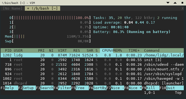This screenshot has width=186, height=99.
Task: Select process 1202 owned by lidg
Action: [92, 55]
